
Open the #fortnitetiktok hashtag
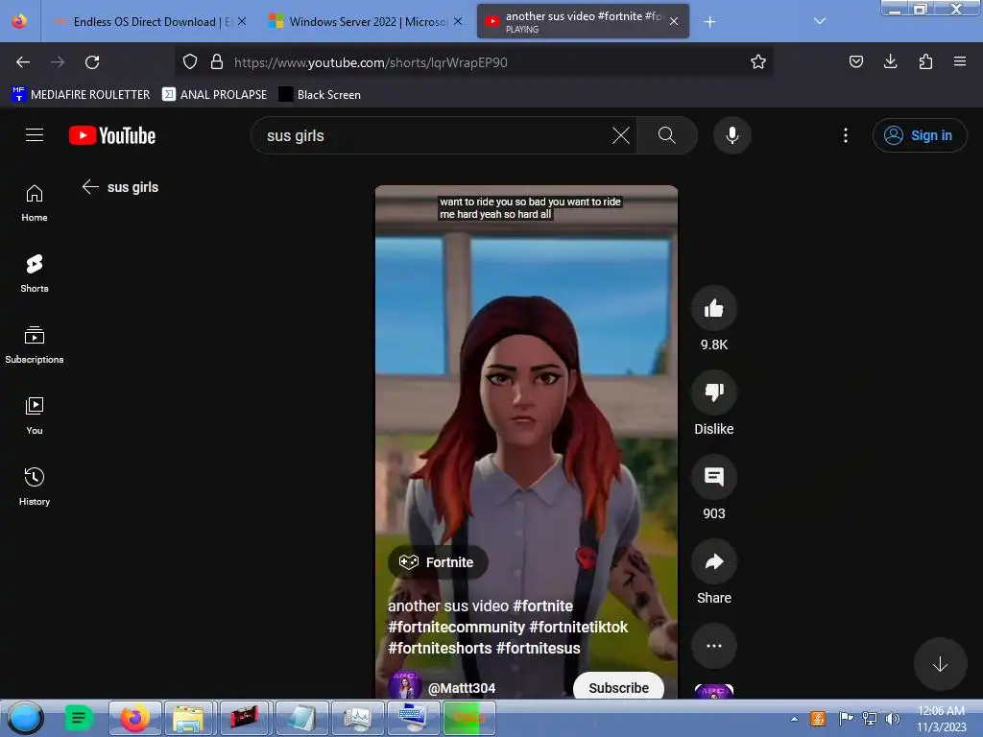tap(579, 627)
